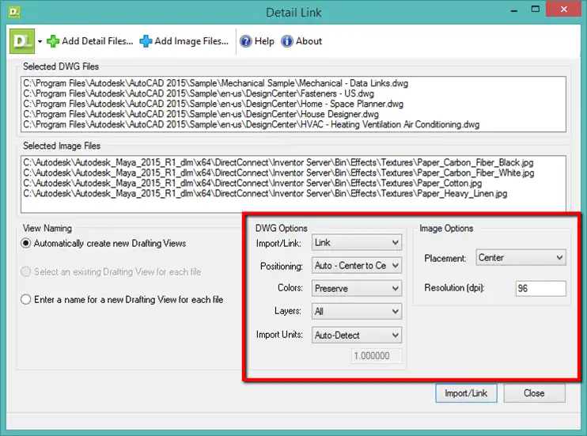Select existing Drafting View for each file option
Screen dimensions: 587x436
tap(25, 271)
